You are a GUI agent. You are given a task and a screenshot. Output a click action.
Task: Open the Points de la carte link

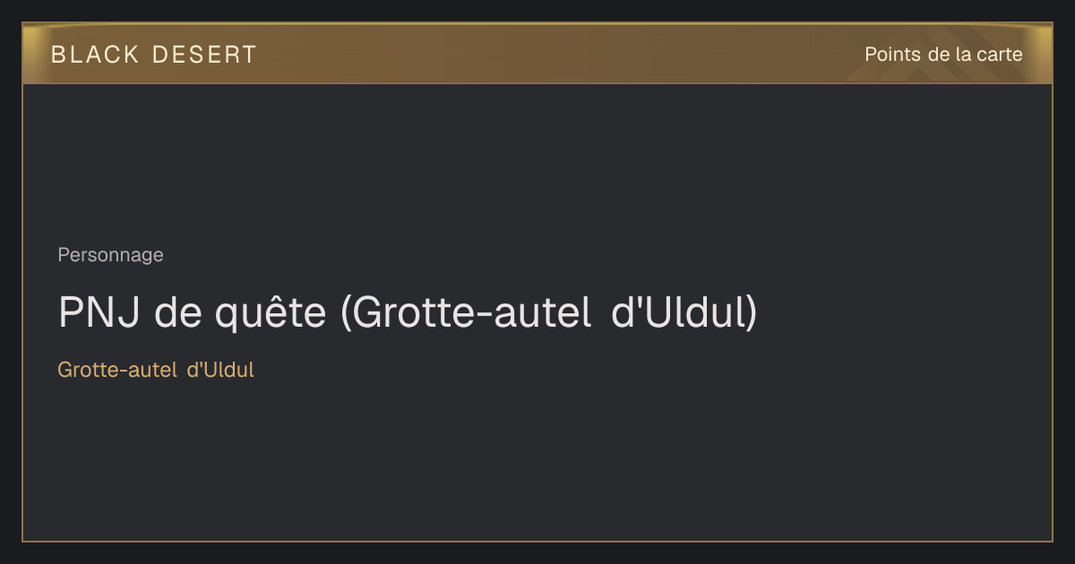(943, 55)
